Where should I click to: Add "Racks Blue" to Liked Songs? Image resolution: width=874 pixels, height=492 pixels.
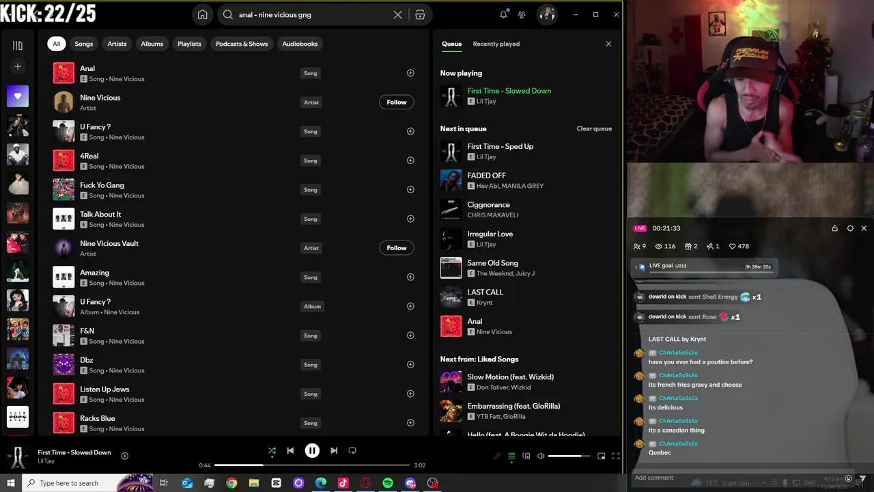(410, 423)
